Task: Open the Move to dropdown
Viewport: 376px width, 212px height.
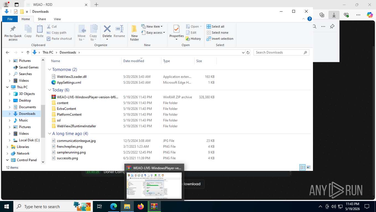Action: (82, 33)
